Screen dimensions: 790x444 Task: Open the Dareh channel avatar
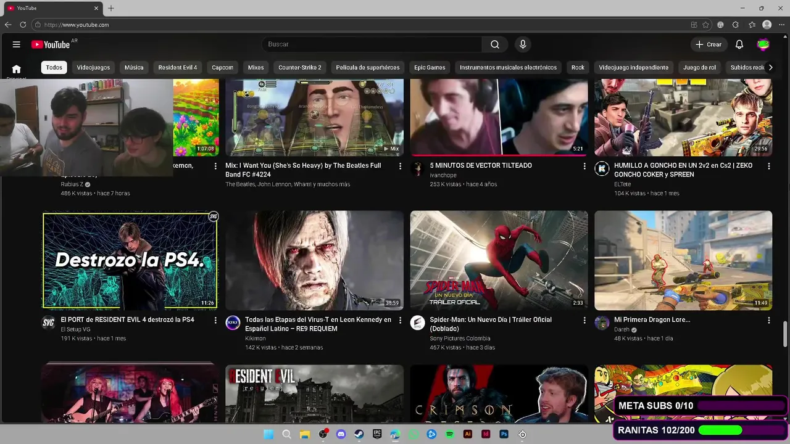602,323
